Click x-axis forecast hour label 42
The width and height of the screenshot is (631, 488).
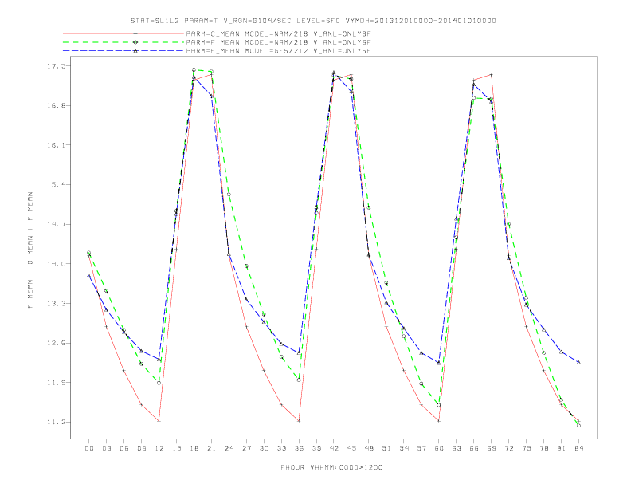point(334,448)
